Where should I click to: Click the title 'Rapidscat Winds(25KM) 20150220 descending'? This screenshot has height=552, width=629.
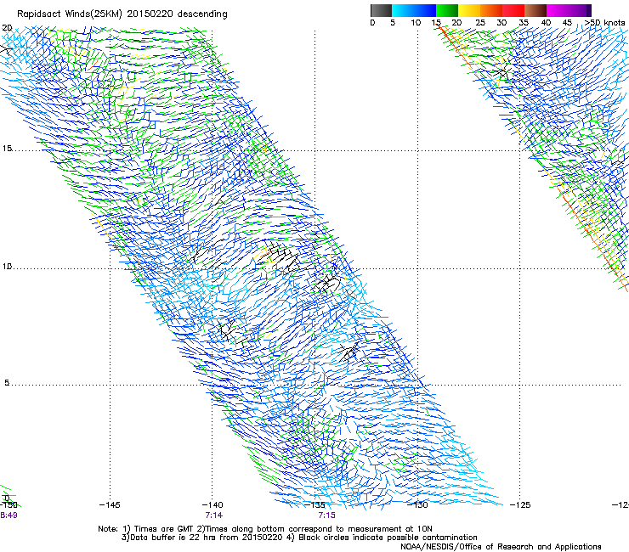coord(122,14)
